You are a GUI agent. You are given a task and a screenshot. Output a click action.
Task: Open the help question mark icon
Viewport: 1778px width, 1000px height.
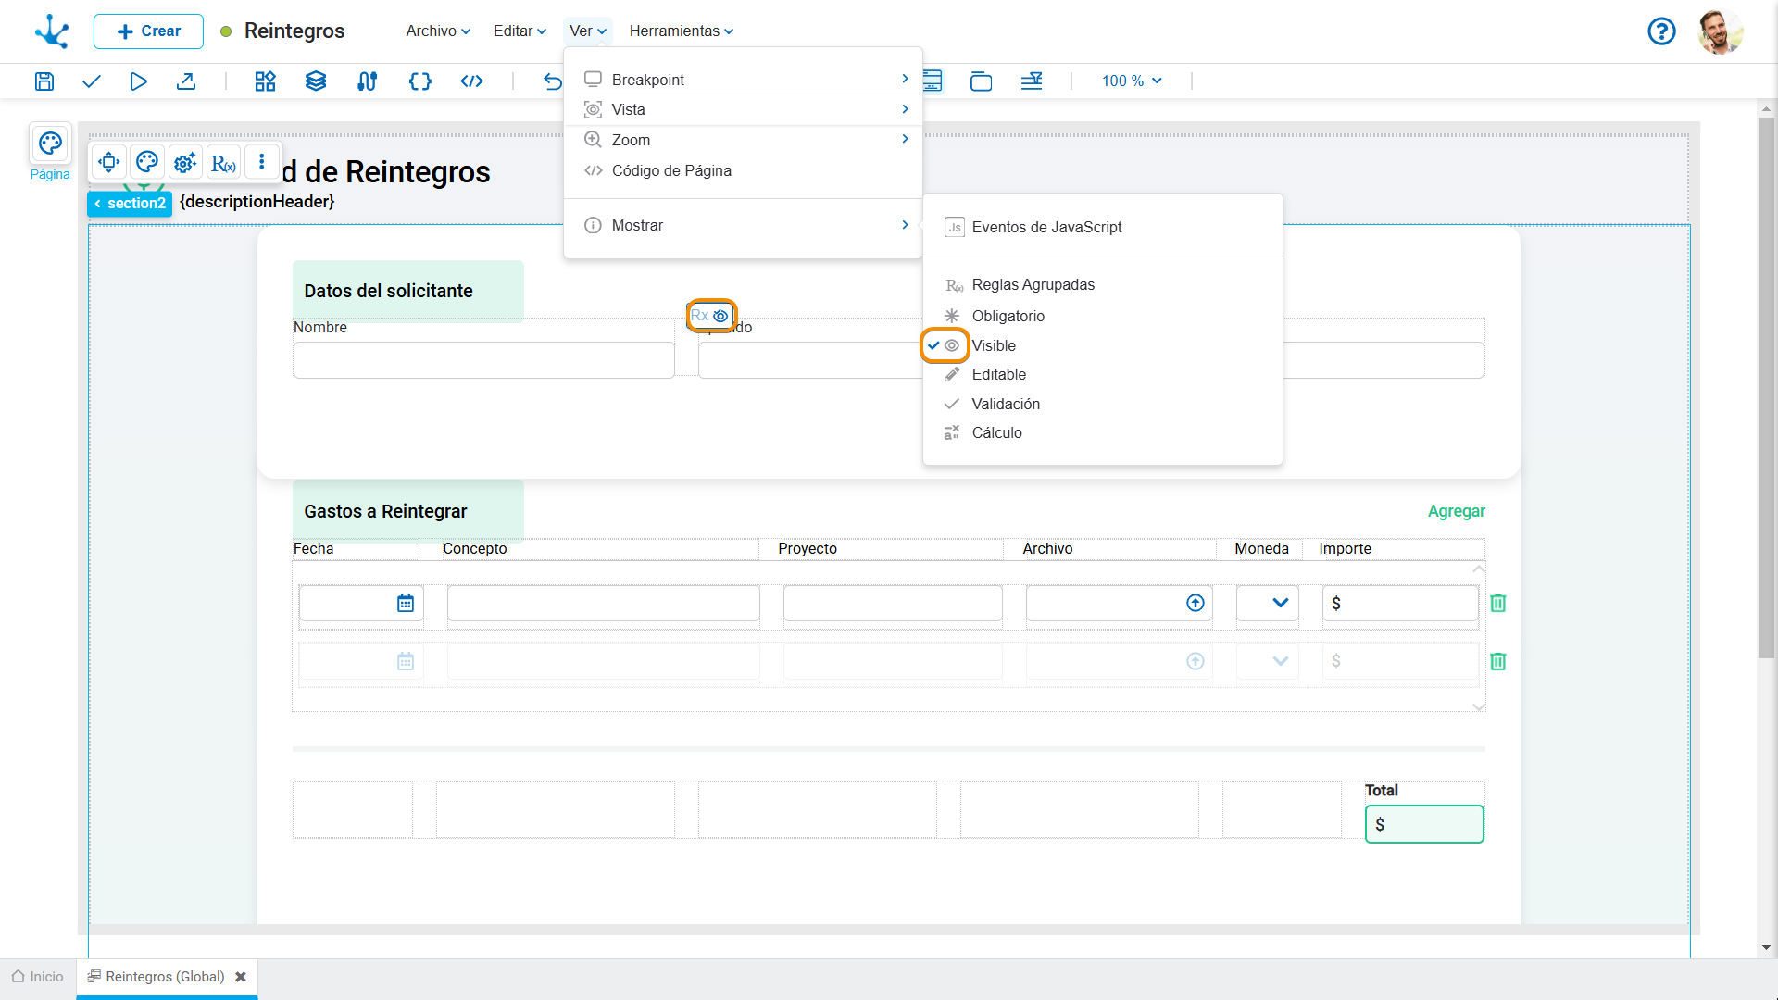coord(1661,31)
